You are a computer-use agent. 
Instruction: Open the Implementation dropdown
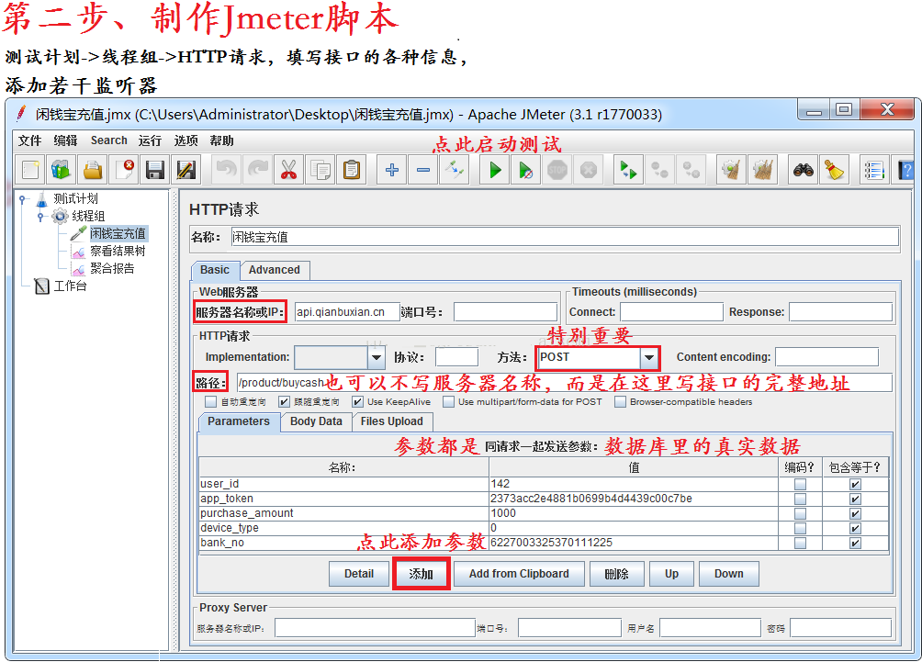[377, 357]
